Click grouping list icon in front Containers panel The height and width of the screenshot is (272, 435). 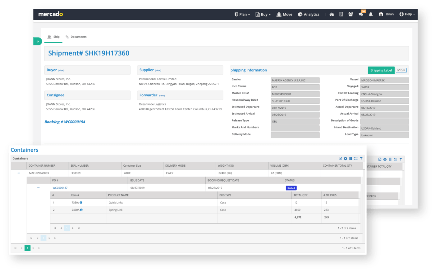[356, 159]
